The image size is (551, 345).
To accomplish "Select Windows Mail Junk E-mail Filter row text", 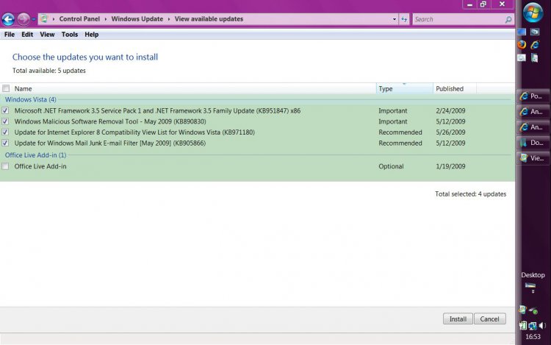I will (x=110, y=143).
